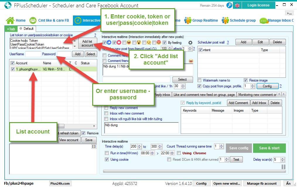The image size is (297, 187).
Task: Select the Interactive clock icon tab
Action: coord(78,20)
